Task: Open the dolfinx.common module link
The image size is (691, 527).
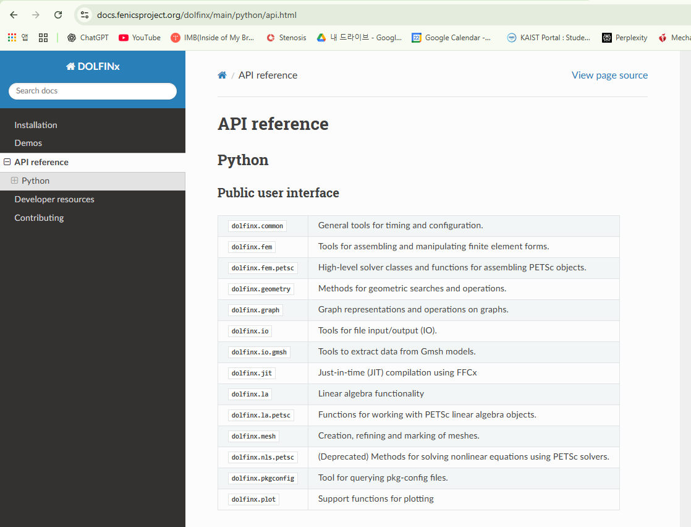Action: pyautogui.click(x=257, y=226)
